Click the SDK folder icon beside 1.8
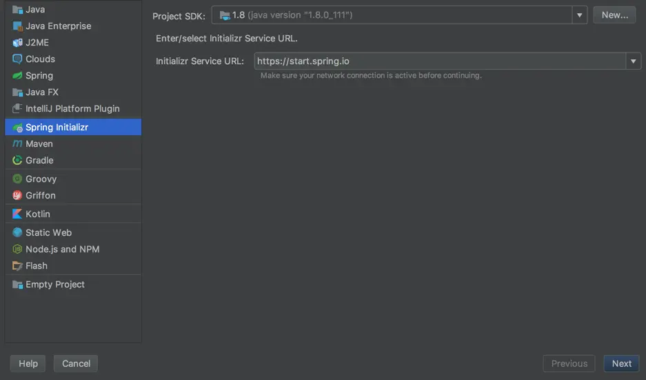 pyautogui.click(x=225, y=16)
